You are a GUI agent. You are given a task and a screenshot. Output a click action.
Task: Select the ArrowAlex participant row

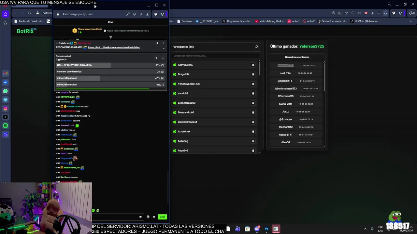point(215,131)
